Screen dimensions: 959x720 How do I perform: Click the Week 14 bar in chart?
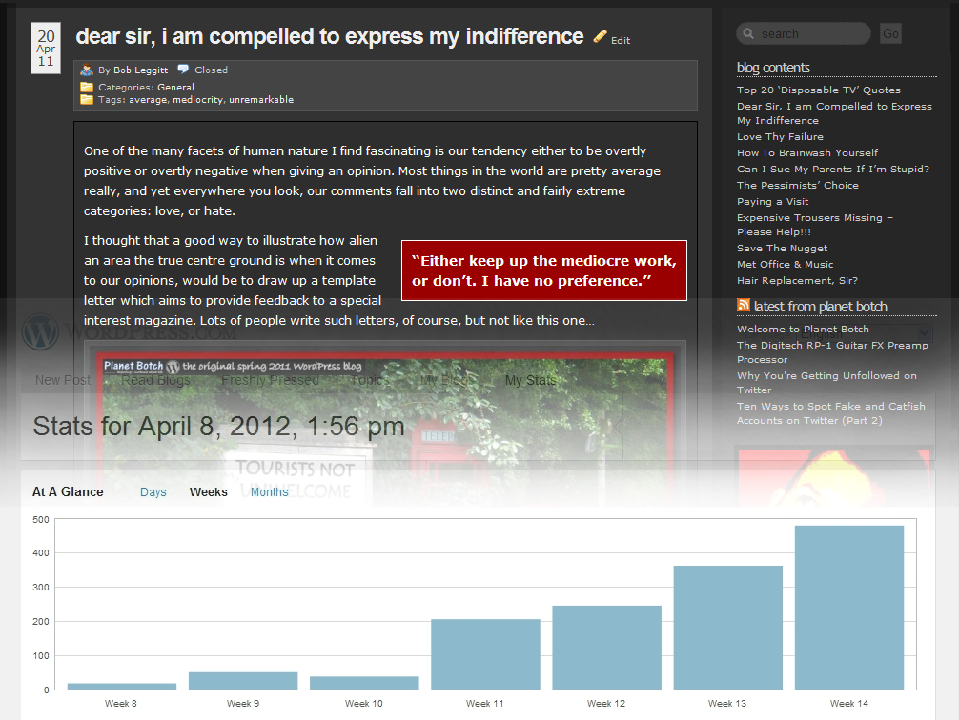click(x=849, y=608)
